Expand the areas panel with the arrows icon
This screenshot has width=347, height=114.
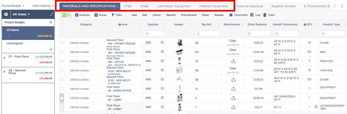click(x=51, y=15)
